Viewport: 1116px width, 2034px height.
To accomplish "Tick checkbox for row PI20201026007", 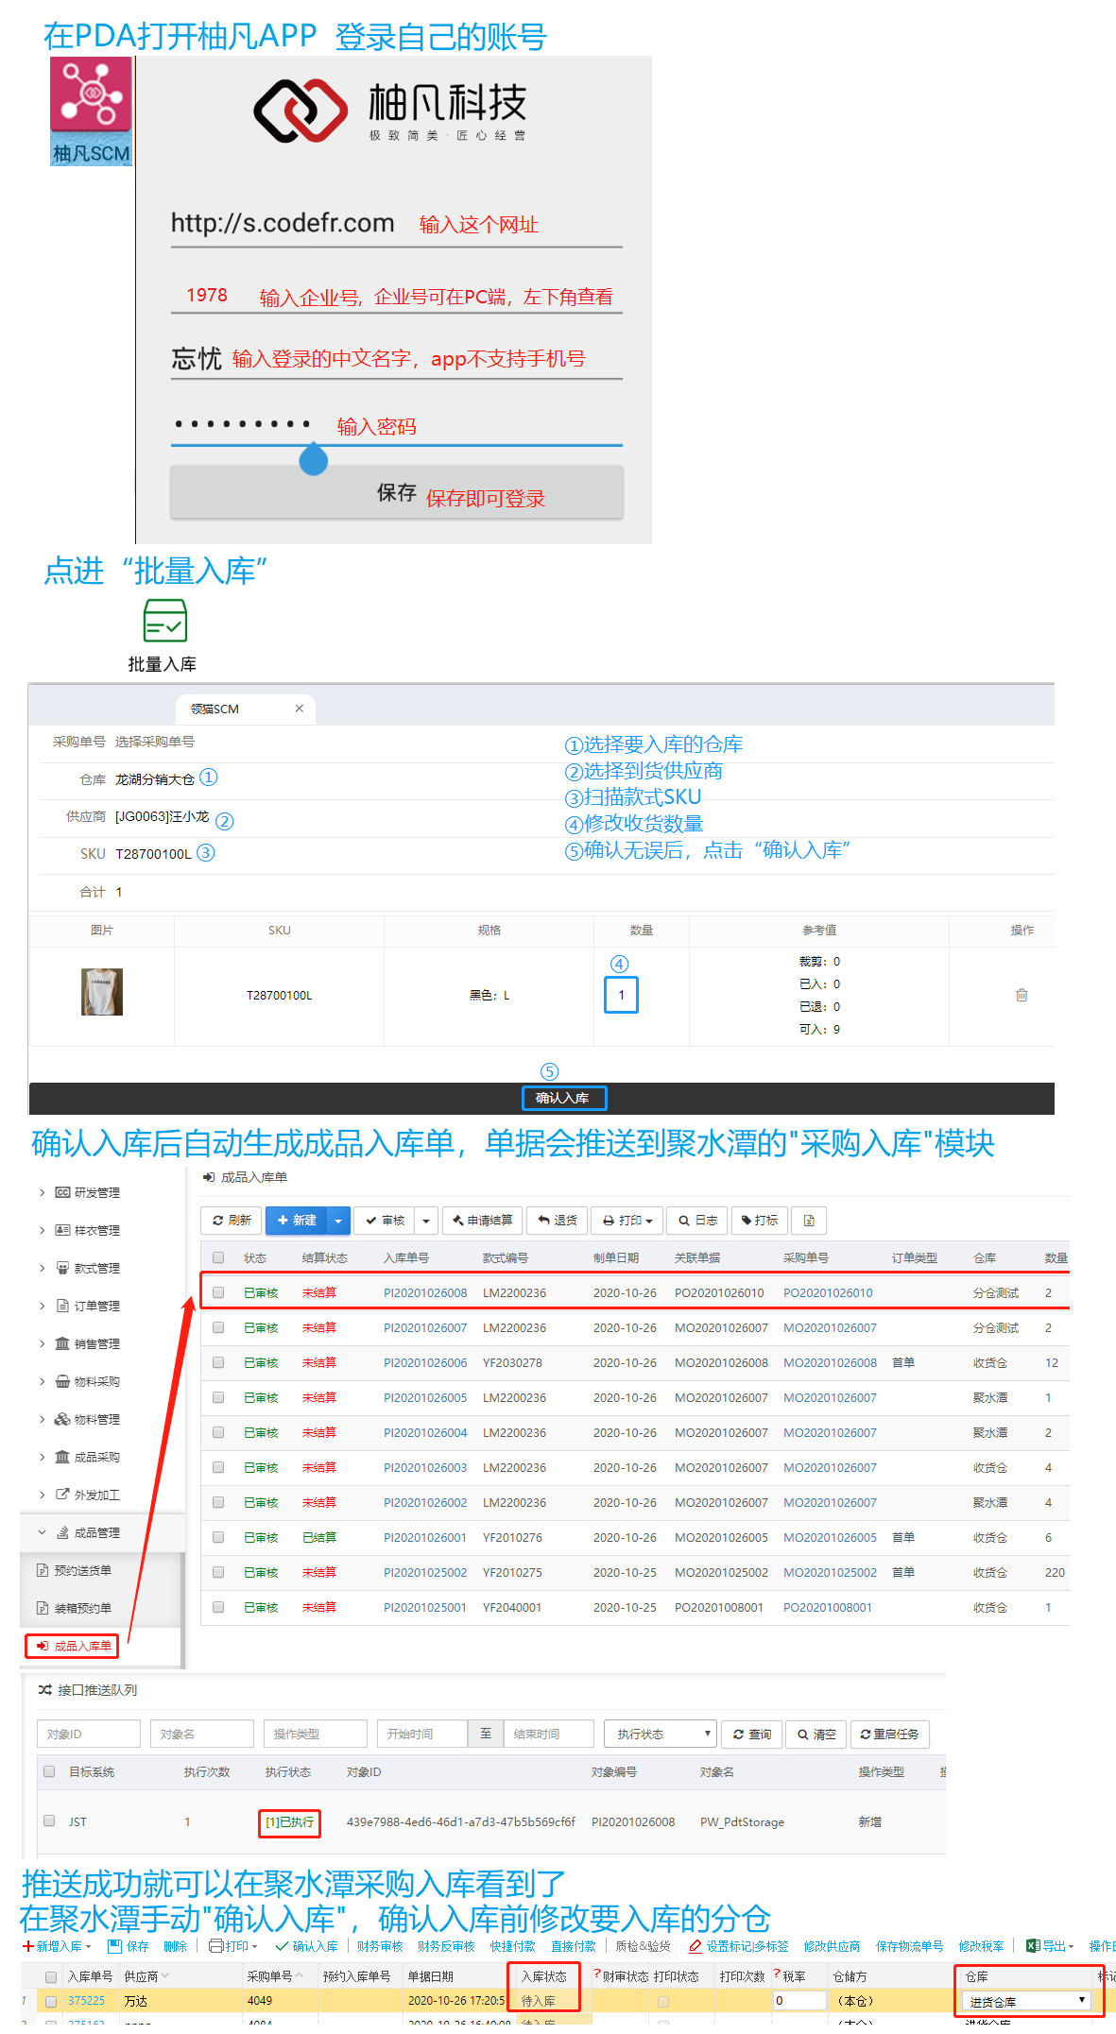I will [218, 1327].
